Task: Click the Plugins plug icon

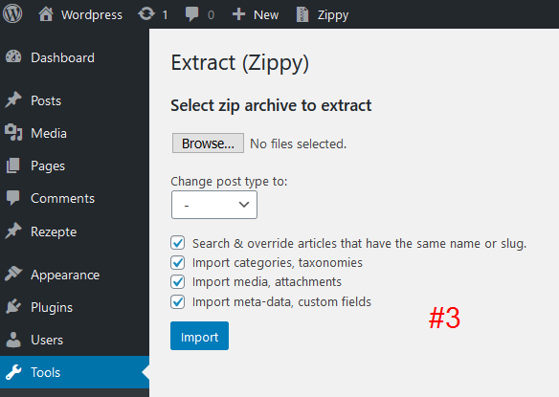Action: tap(13, 307)
